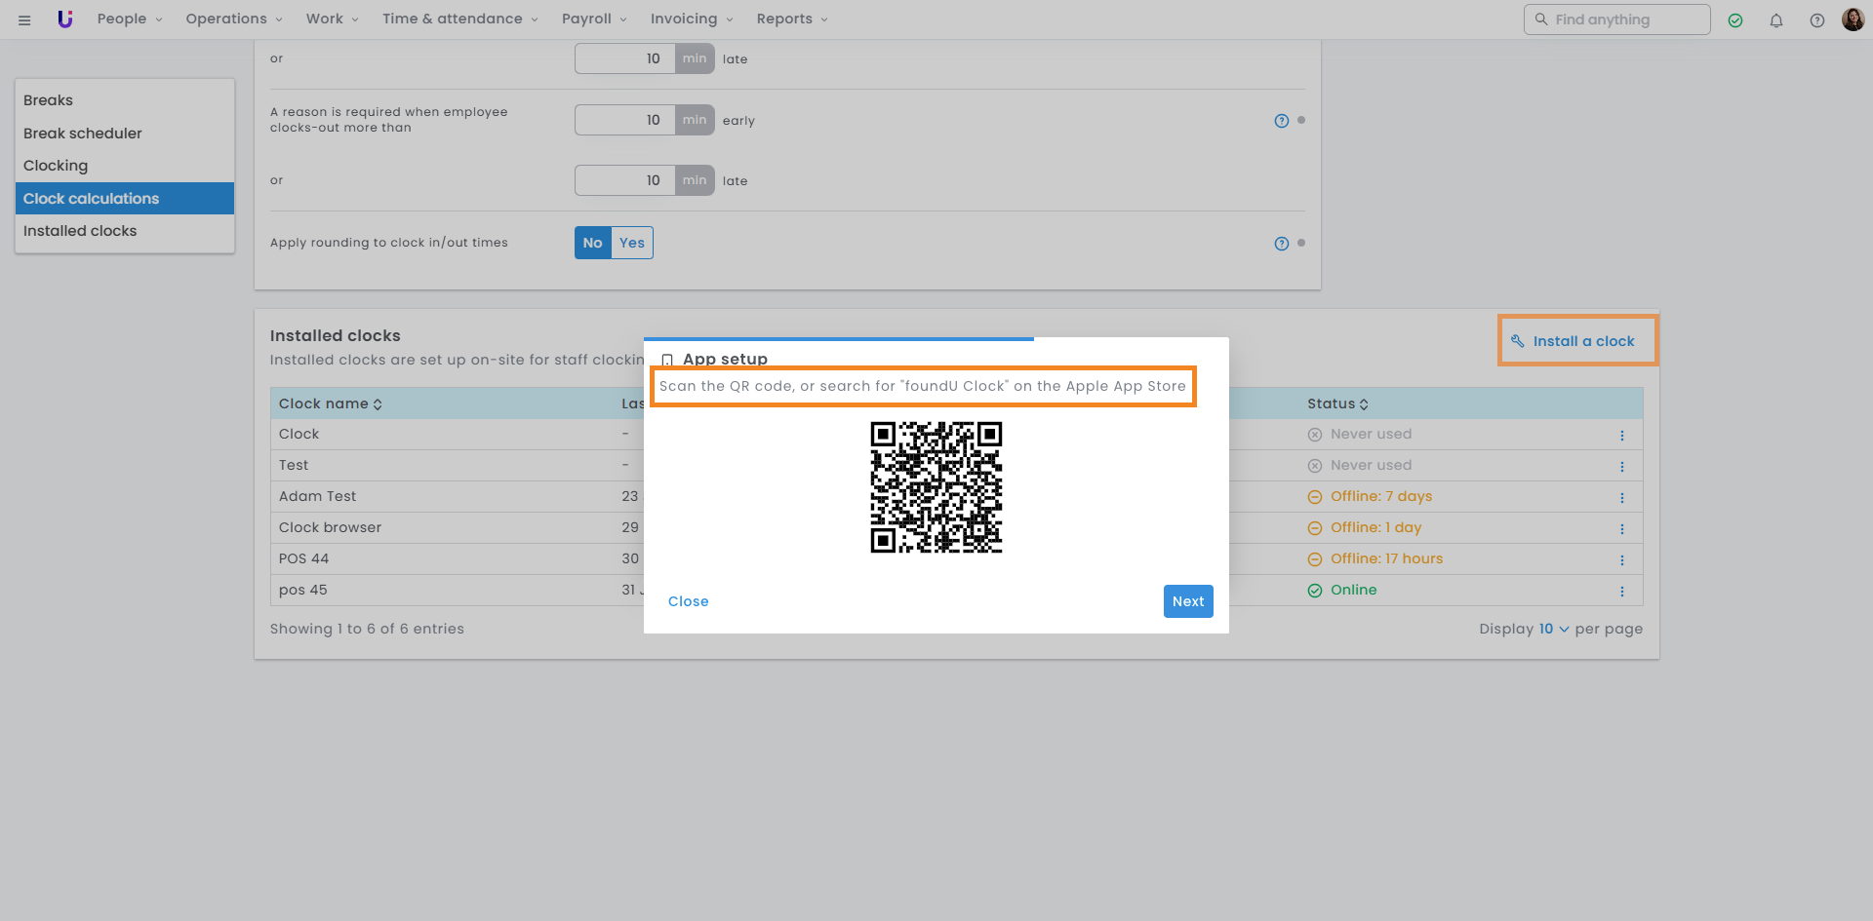Open row options for Test entry
Image resolution: width=1873 pixels, height=921 pixels.
point(1622,467)
